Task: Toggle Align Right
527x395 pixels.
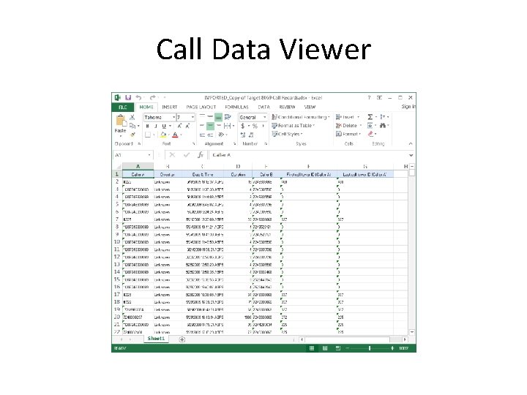Action: click(218, 126)
